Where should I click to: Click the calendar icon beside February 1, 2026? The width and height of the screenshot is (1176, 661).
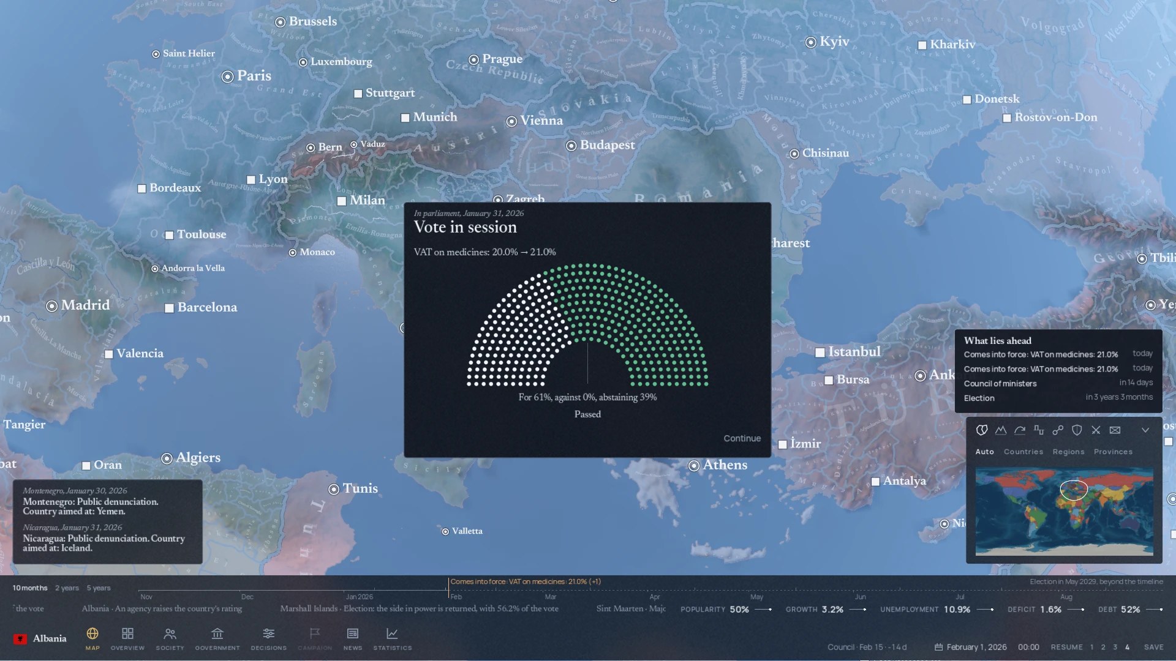pyautogui.click(x=938, y=647)
